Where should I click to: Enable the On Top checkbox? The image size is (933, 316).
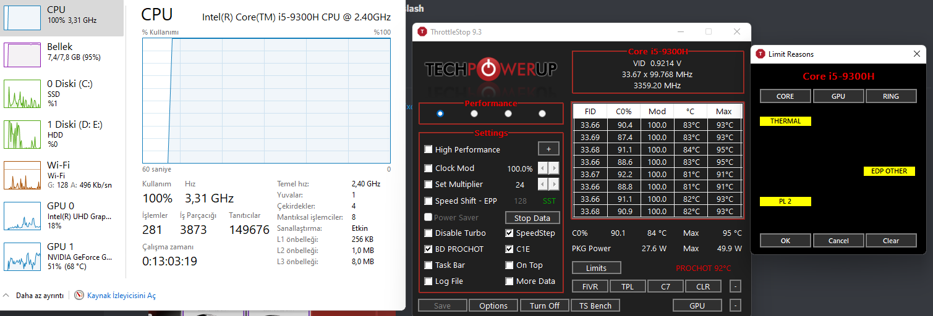point(509,265)
